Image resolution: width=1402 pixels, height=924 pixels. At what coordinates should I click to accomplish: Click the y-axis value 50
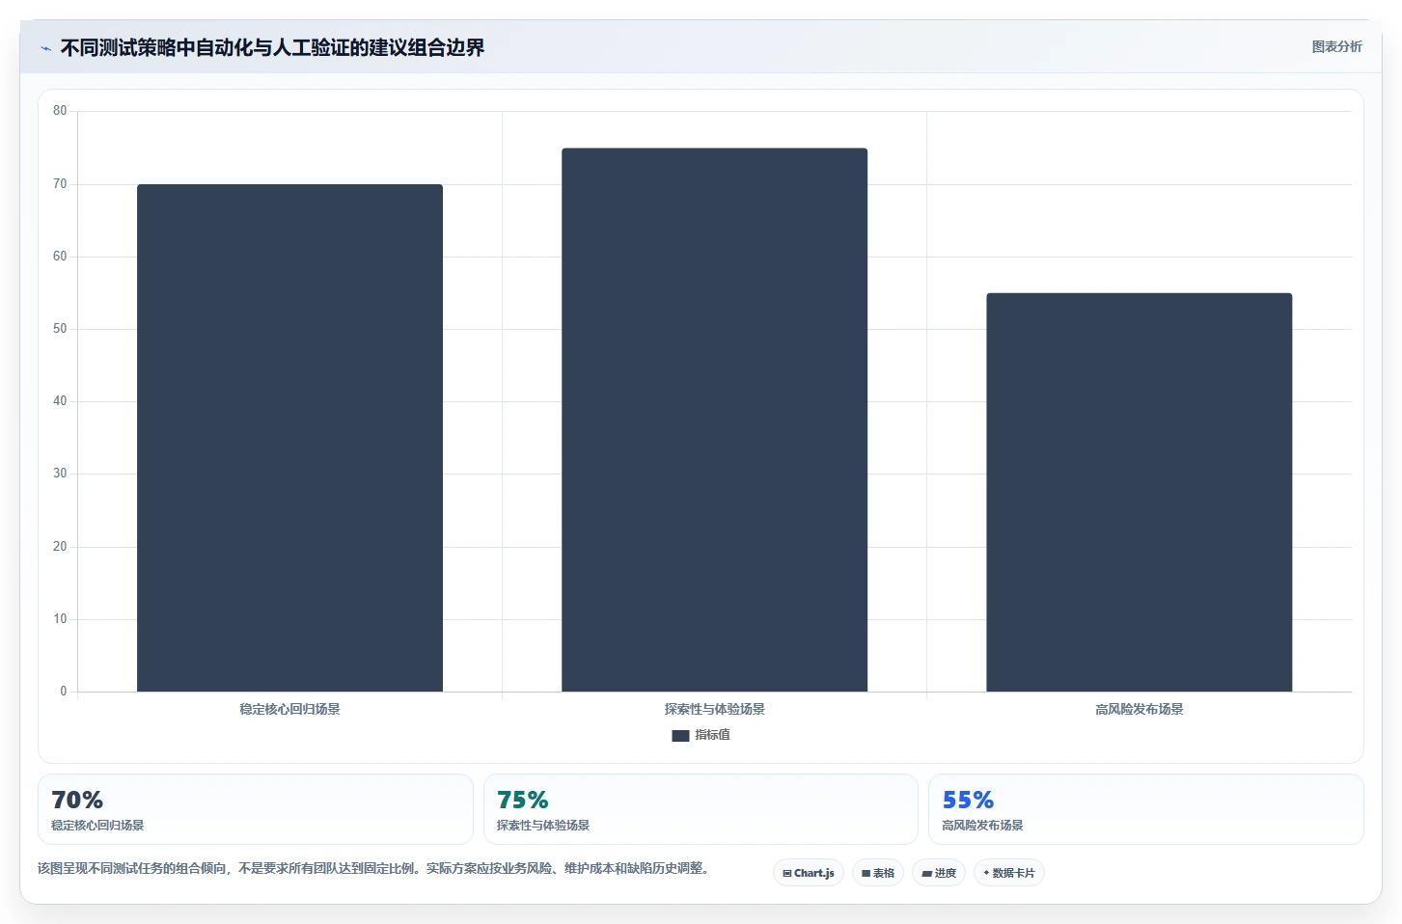pyautogui.click(x=60, y=329)
